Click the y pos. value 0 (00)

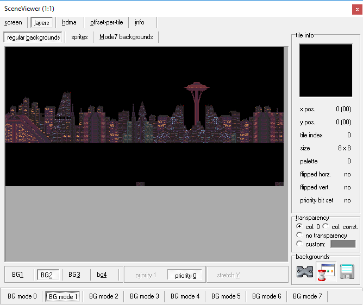tap(343, 122)
